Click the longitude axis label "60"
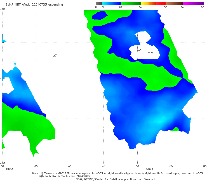The image size is (207, 181). (205, 166)
